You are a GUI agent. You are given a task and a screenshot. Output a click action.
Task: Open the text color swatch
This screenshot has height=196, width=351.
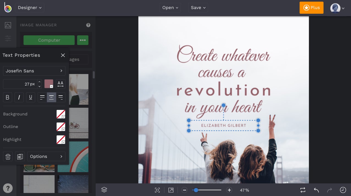[x=49, y=84]
